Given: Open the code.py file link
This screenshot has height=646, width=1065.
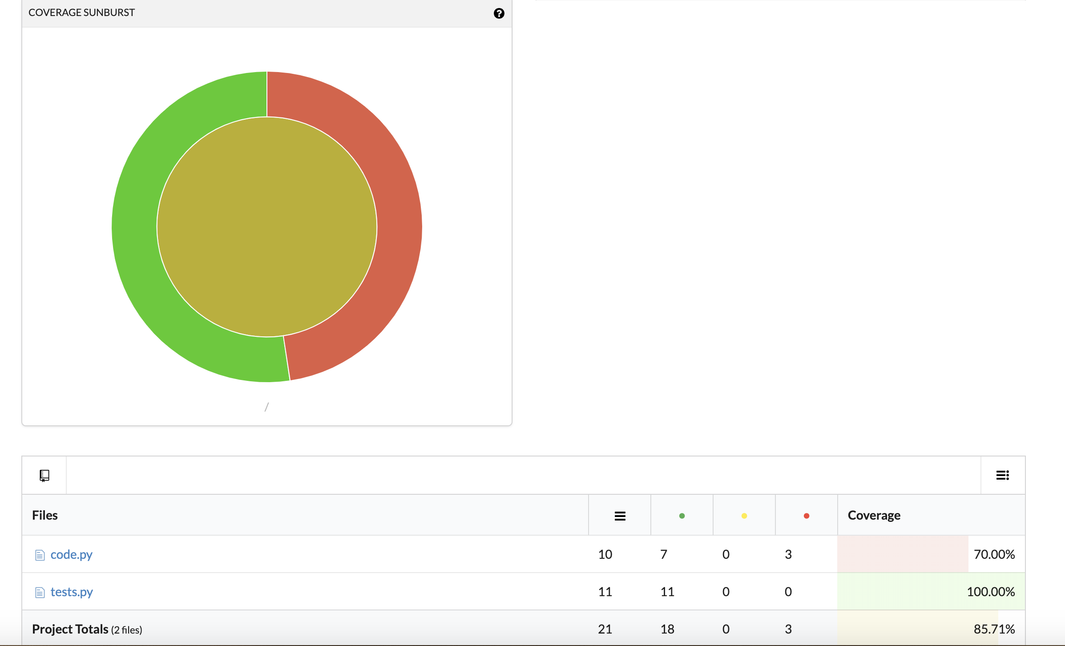Looking at the screenshot, I should [x=71, y=554].
